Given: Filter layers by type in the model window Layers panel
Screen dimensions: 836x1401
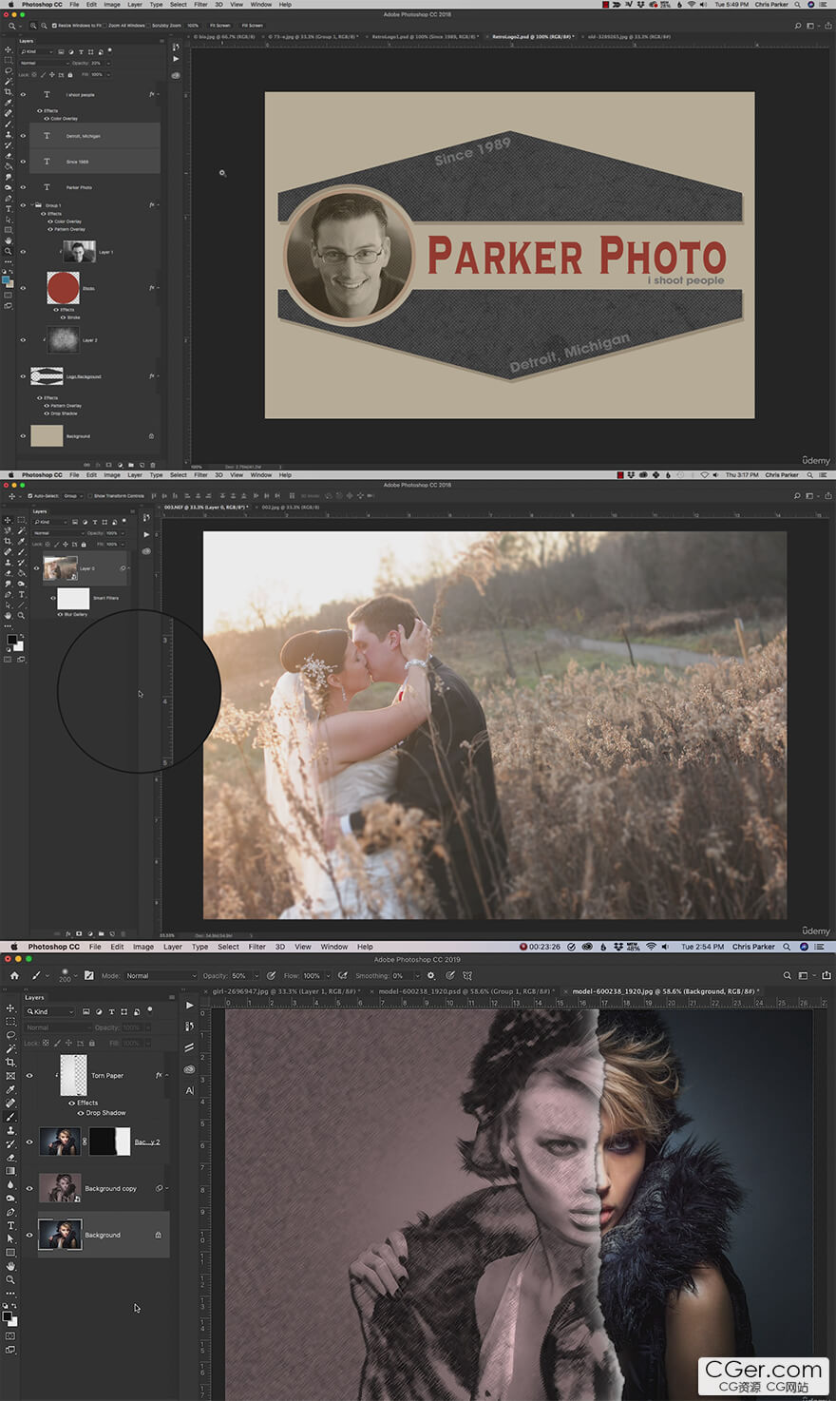Looking at the screenshot, I should pyautogui.click(x=111, y=1011).
